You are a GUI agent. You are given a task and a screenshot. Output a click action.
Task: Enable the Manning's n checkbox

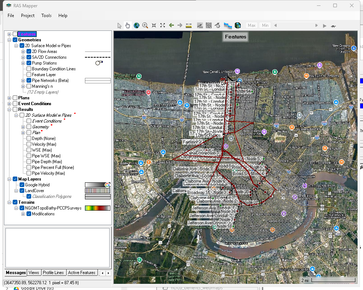pos(29,86)
